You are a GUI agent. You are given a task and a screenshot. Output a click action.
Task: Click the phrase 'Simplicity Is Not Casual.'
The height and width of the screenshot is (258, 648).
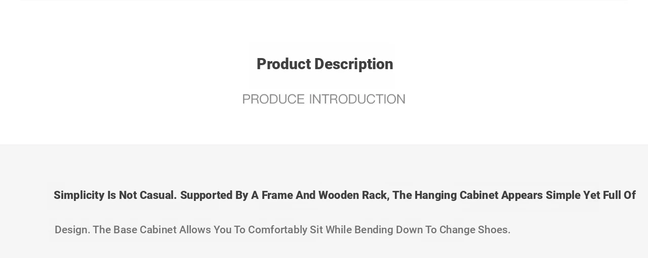pyautogui.click(x=115, y=195)
